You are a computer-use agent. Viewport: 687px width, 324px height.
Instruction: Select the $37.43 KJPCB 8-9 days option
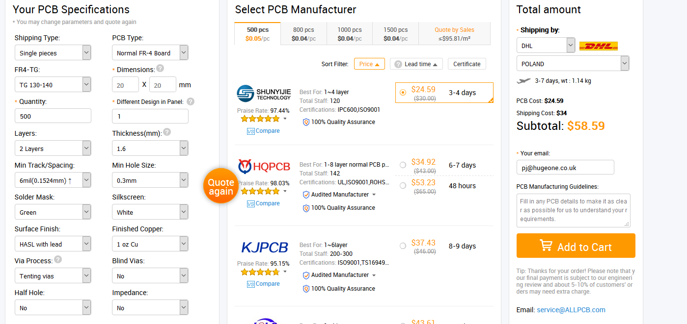tap(403, 246)
